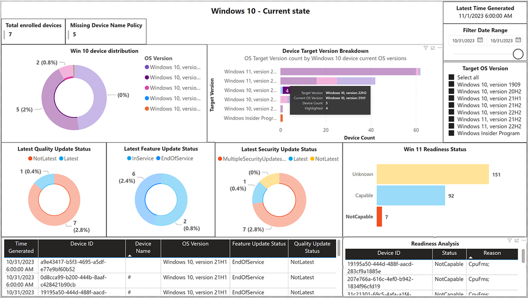Sort main table by OS Version header
The width and height of the screenshot is (528, 298).
pyautogui.click(x=196, y=247)
